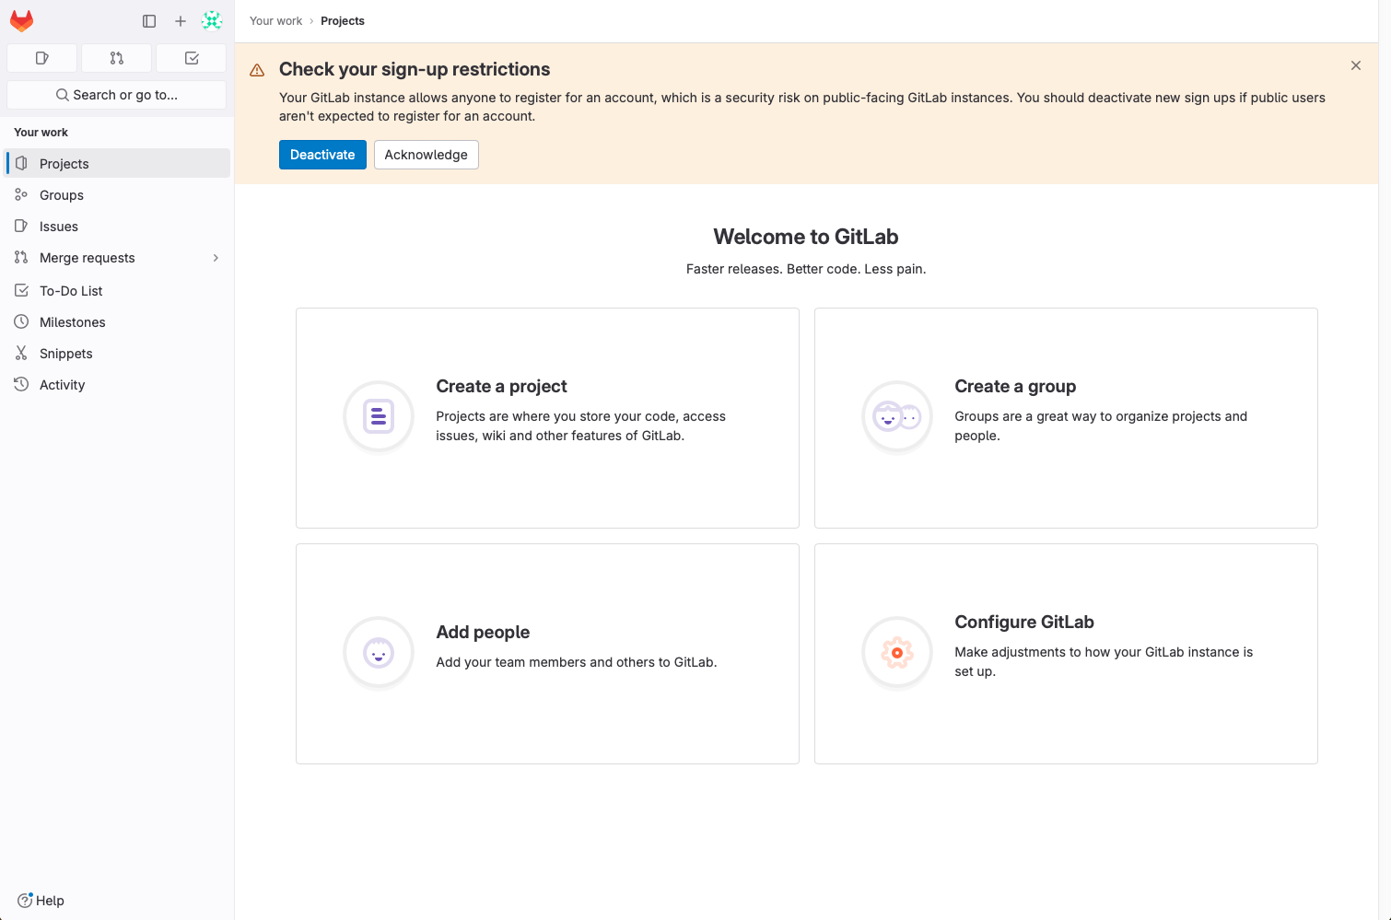Click the Configure GitLab gear icon
The image size is (1391, 920).
897,652
